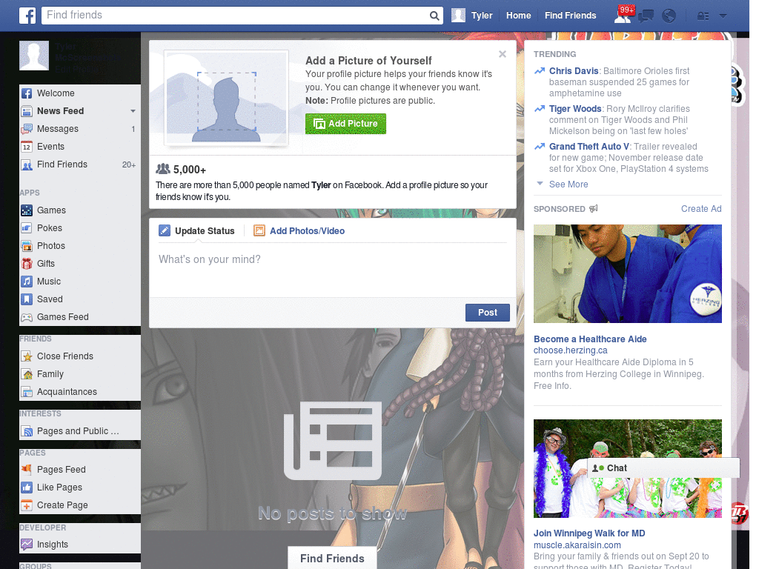Open the Chat bar
Viewport: 759px width, 569px height.
pos(663,468)
